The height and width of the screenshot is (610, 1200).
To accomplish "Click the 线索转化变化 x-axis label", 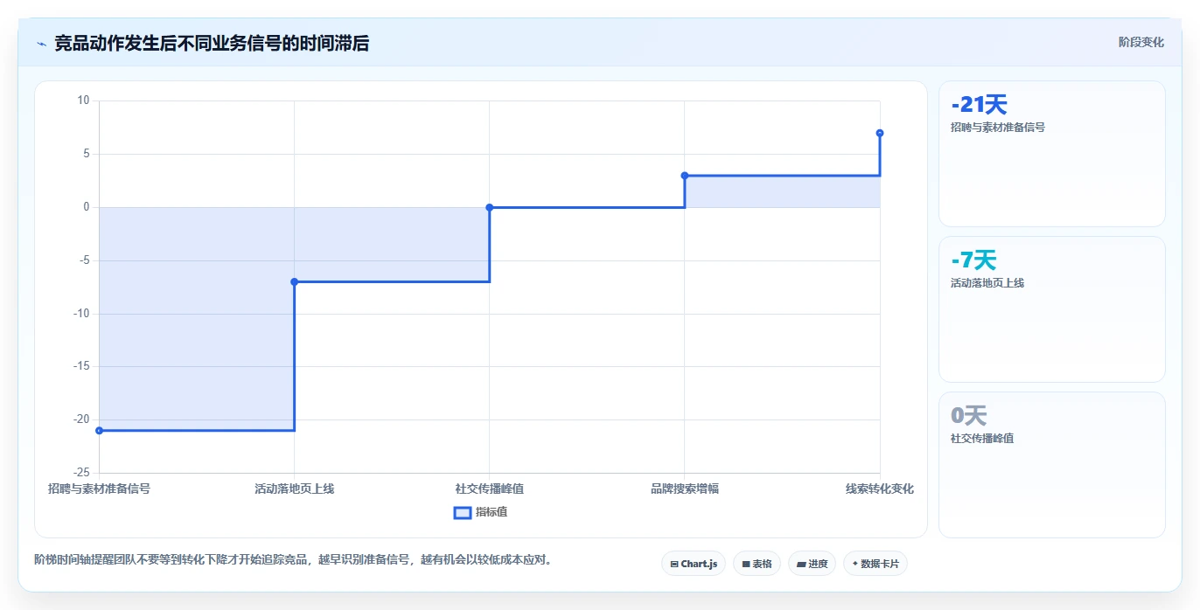I will (880, 489).
